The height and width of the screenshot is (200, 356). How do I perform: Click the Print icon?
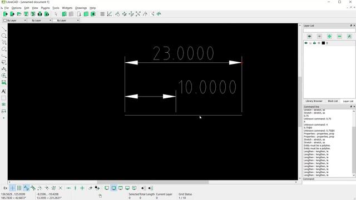(x=40, y=14)
